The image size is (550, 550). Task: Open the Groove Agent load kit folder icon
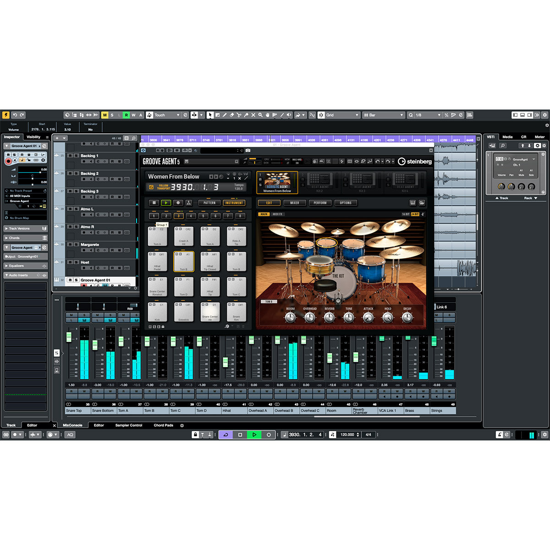tap(422, 203)
